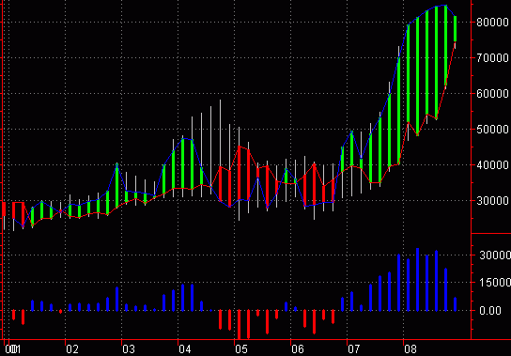The image size is (511, 356).
Task: Select the 02 year marker on the time axis
Action: coord(72,349)
